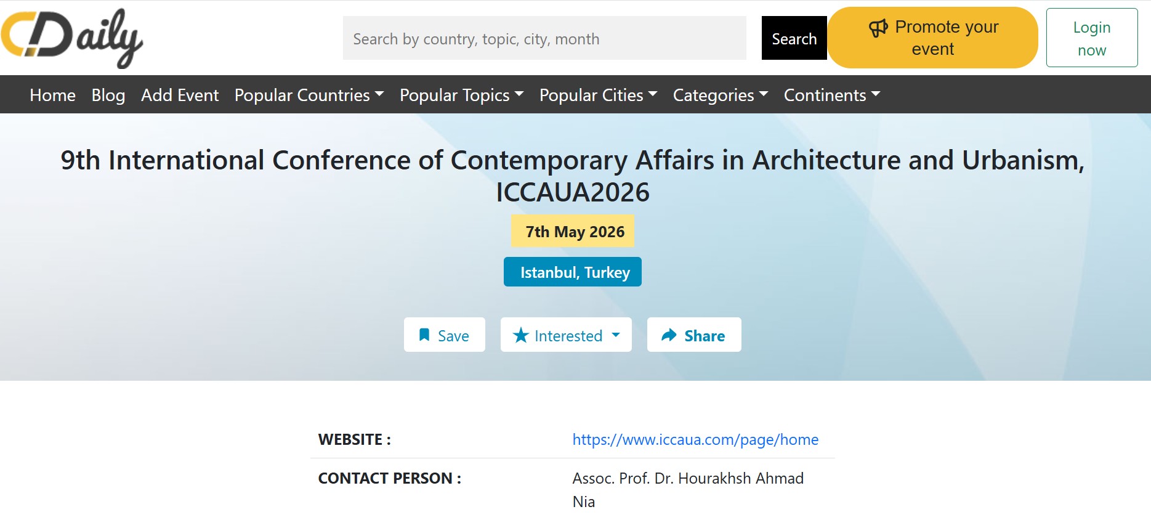This screenshot has height=520, width=1151.
Task: Click the share arrow icon
Action: coord(669,335)
